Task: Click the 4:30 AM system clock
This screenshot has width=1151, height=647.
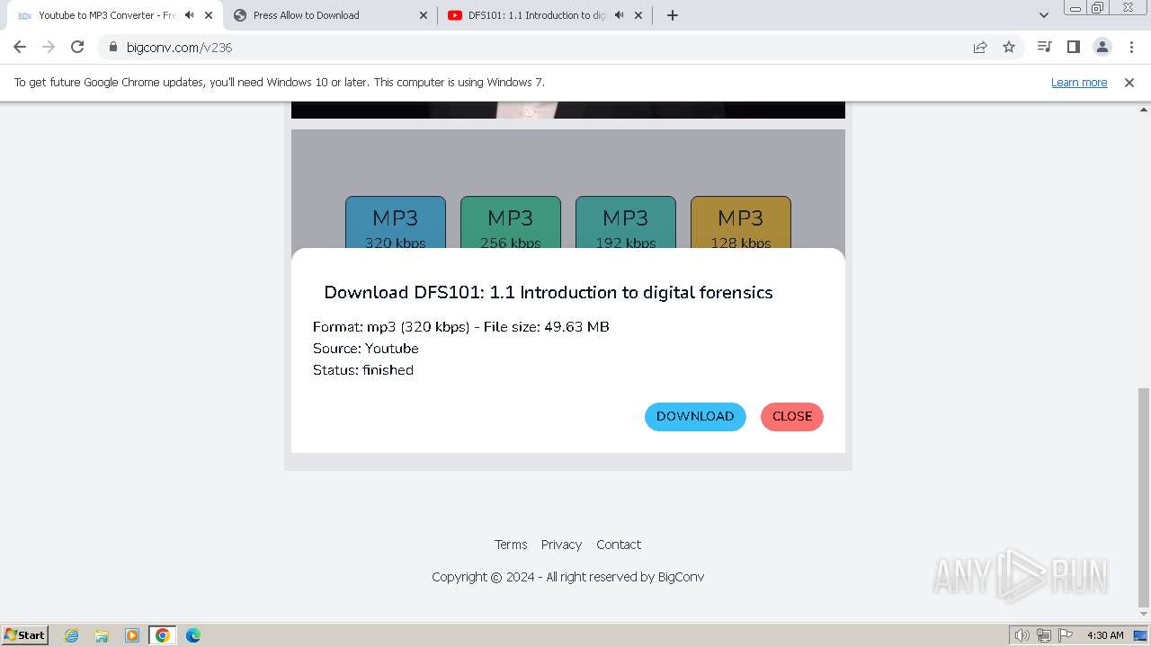Action: click(x=1105, y=635)
